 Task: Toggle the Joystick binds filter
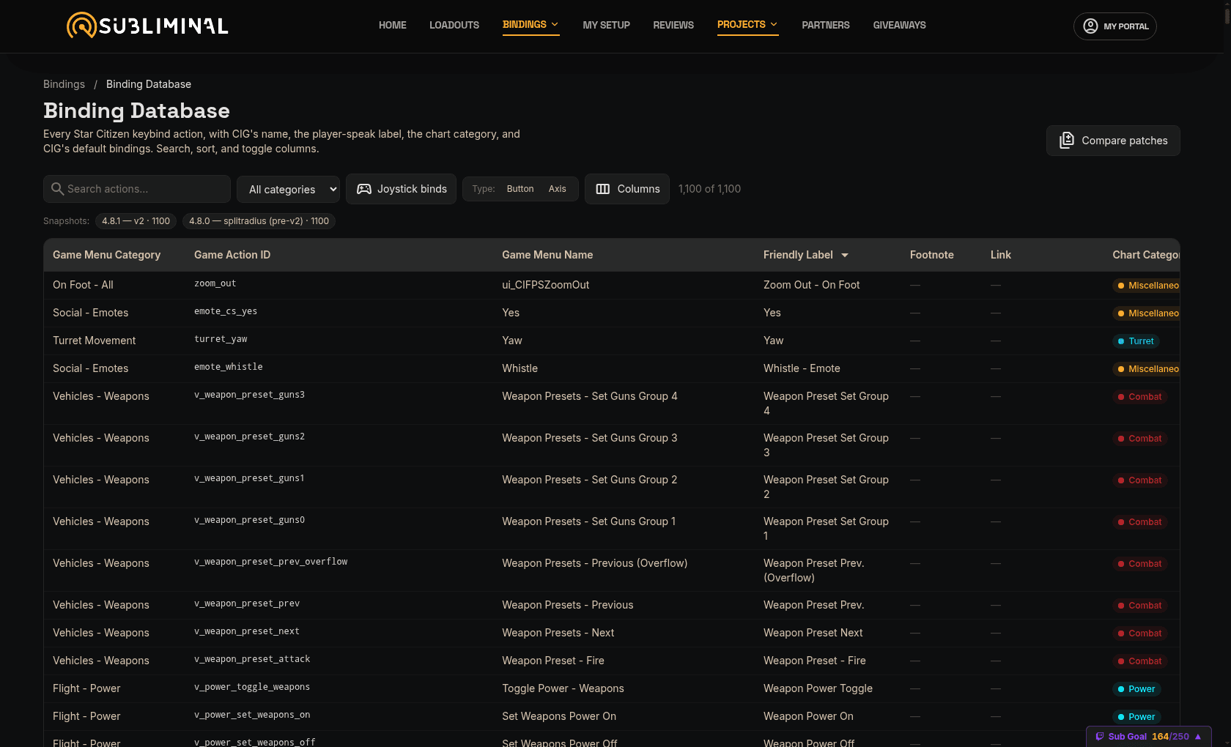[401, 189]
